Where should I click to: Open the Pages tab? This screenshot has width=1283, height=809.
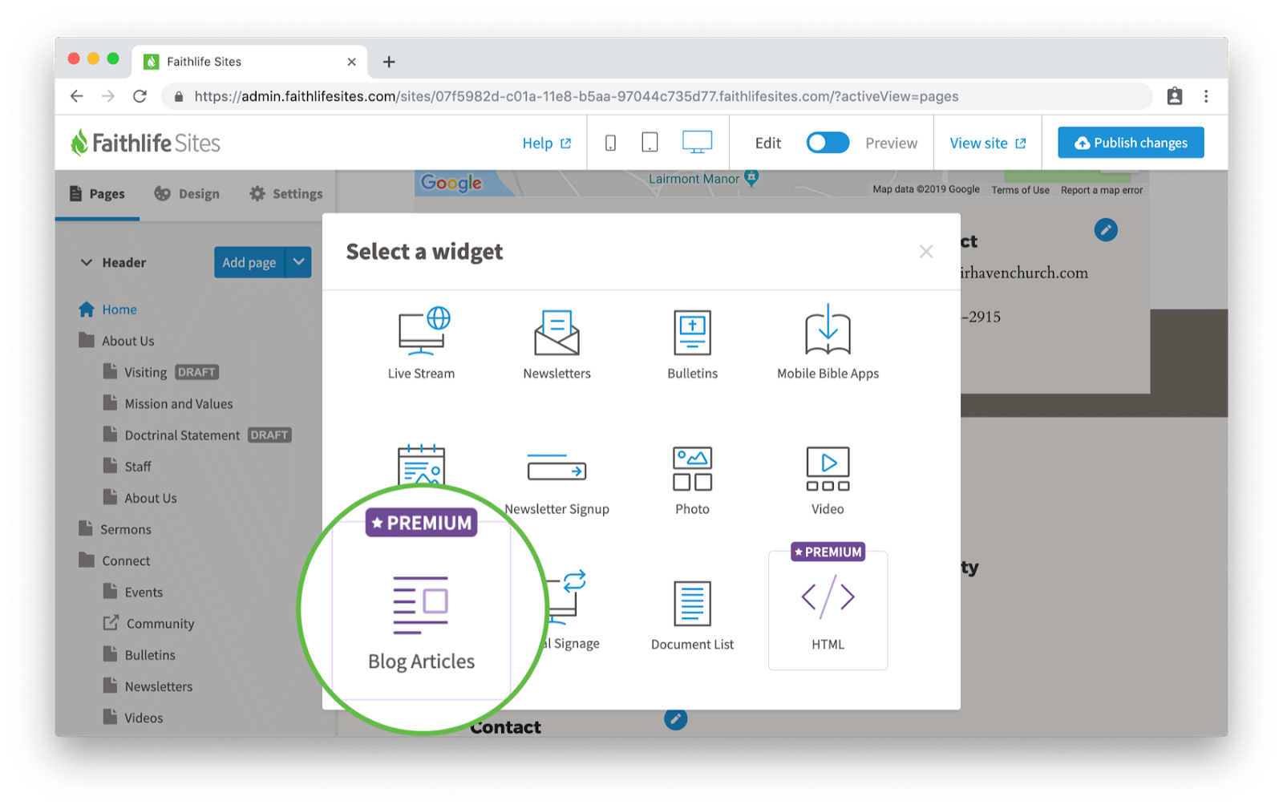(x=97, y=193)
